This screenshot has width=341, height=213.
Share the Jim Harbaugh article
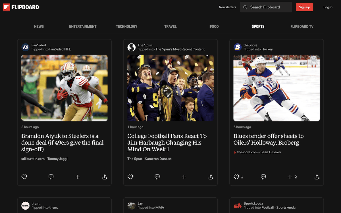[211, 177]
